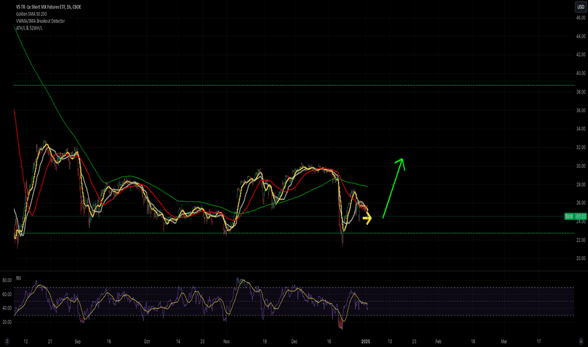The image size is (588, 347).
Task: Click the timezone Z icon on time axis
Action: [x=7, y=341]
